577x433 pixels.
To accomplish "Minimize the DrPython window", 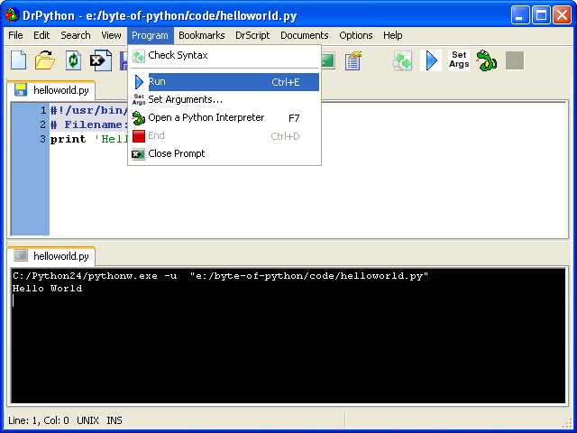I will tap(520, 15).
